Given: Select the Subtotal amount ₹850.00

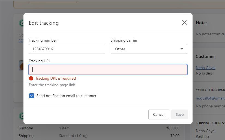Looking at the screenshot, I should [173, 128].
